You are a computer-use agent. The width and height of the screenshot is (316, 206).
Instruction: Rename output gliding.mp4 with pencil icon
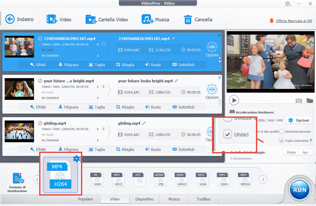coord(144,123)
